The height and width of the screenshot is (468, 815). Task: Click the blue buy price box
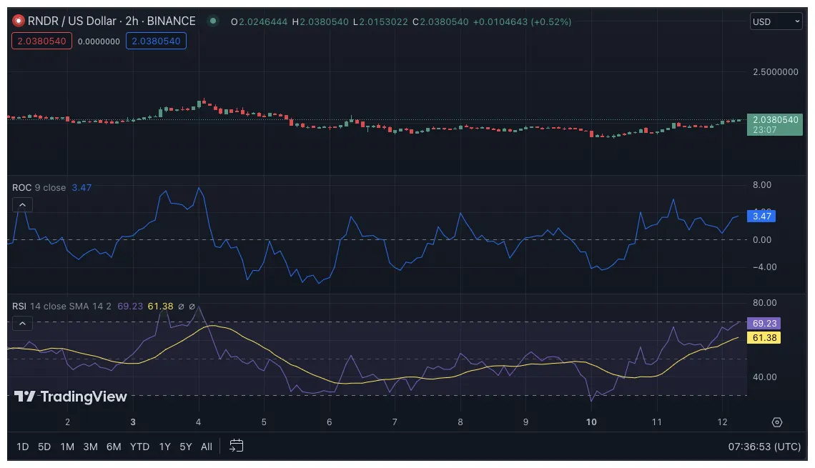click(156, 41)
